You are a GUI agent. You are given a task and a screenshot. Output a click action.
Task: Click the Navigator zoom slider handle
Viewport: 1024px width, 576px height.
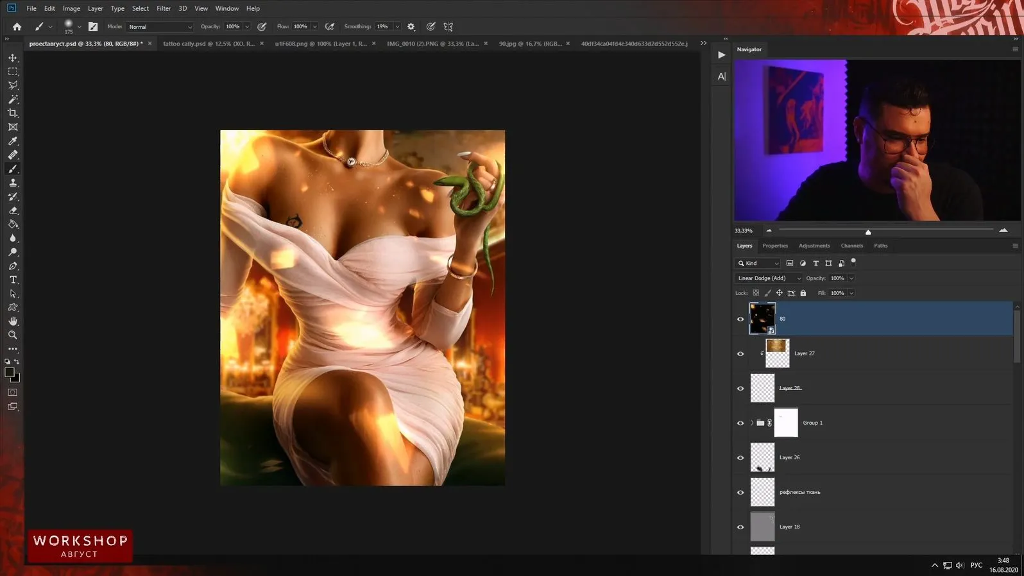point(868,232)
